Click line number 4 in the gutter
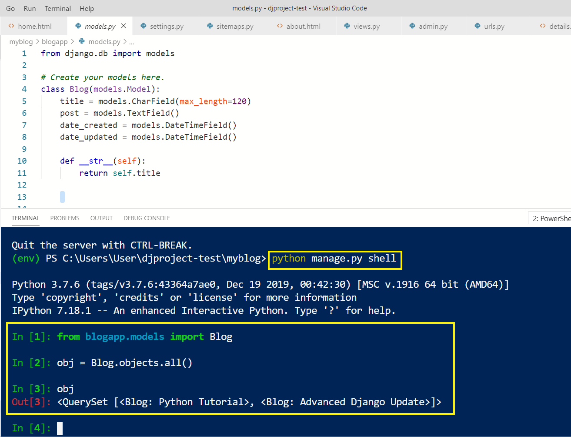Viewport: 571px width, 437px height. [24, 89]
